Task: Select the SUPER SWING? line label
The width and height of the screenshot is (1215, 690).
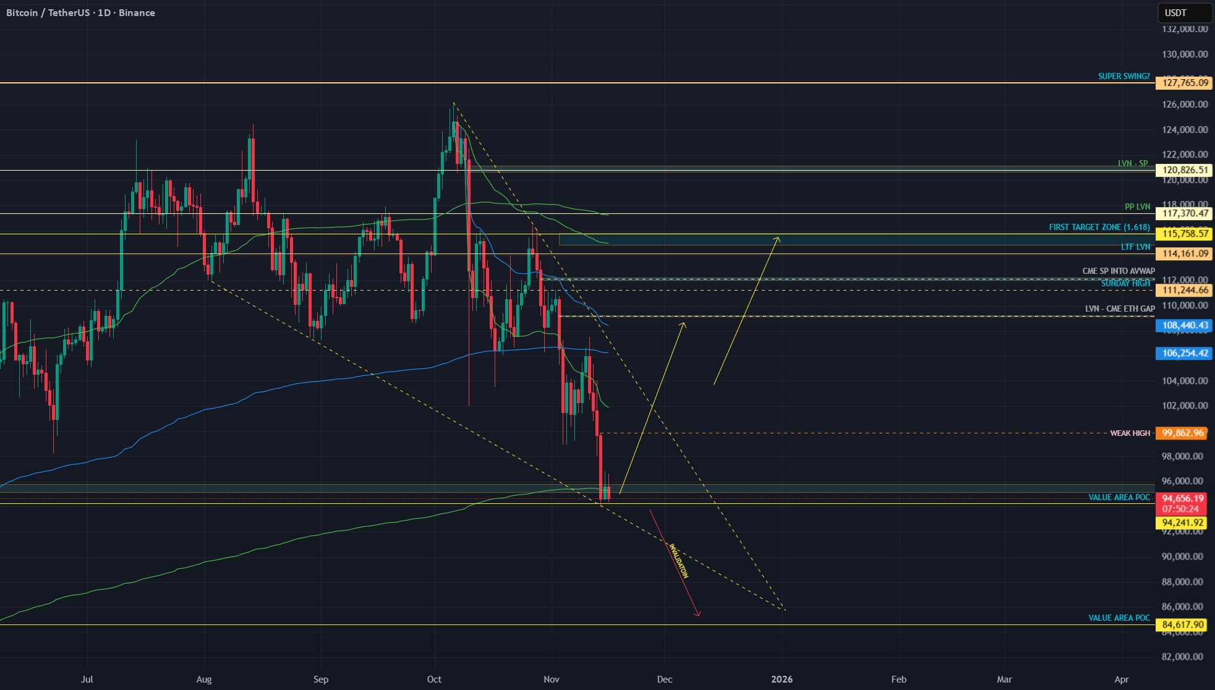Action: click(x=1123, y=76)
